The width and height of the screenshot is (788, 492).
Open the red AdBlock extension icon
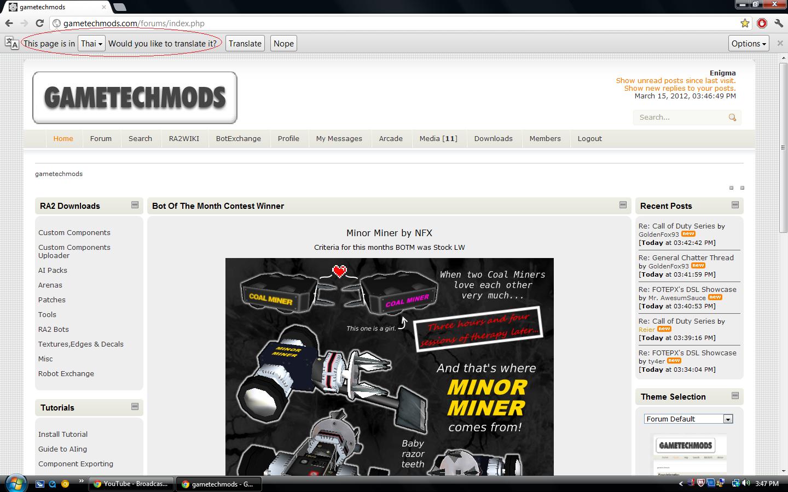762,23
